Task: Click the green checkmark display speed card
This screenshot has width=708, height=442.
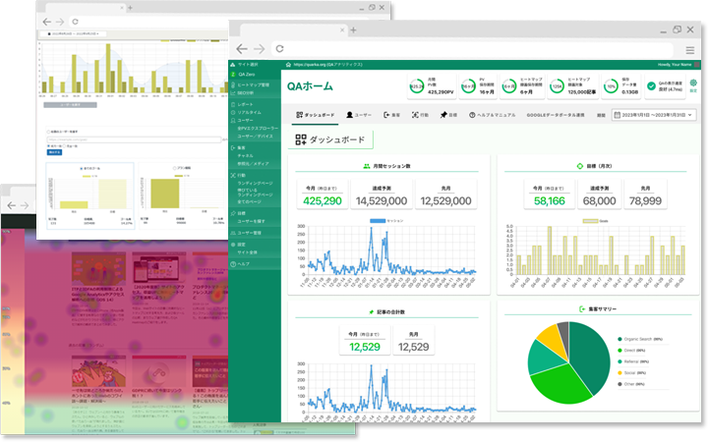Action: (x=664, y=85)
